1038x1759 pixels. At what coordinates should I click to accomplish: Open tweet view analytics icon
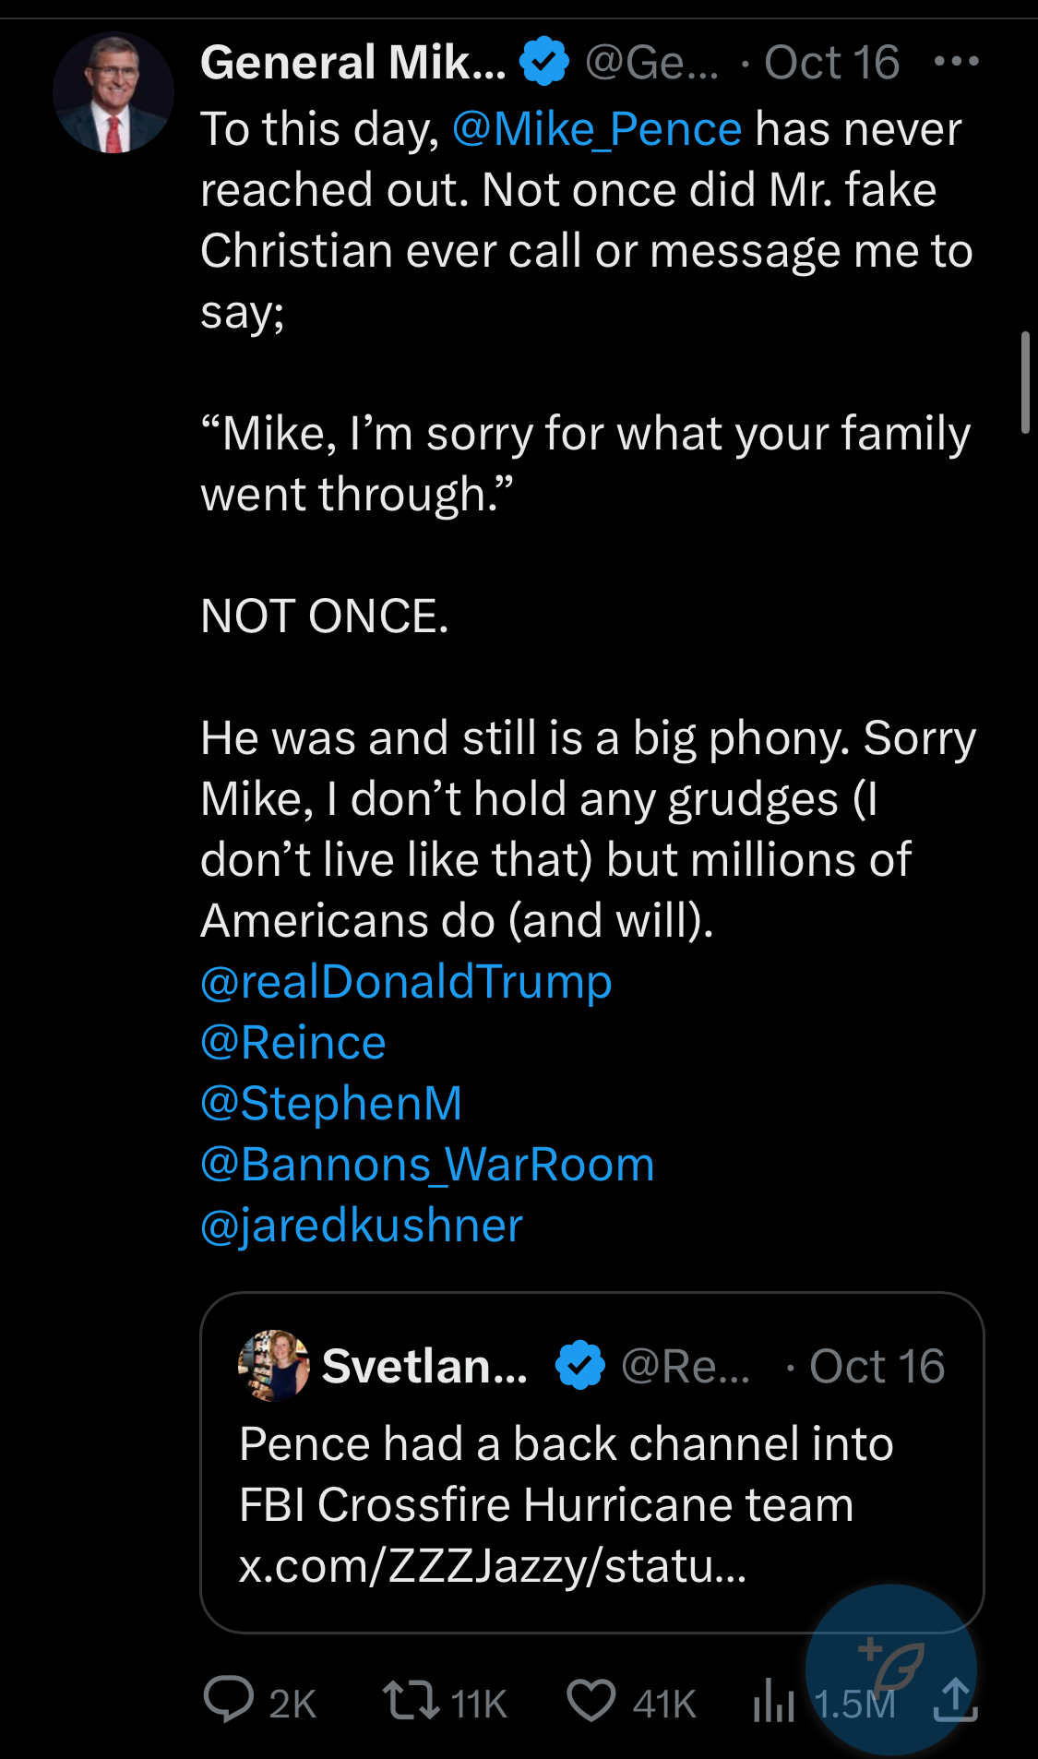click(773, 1700)
